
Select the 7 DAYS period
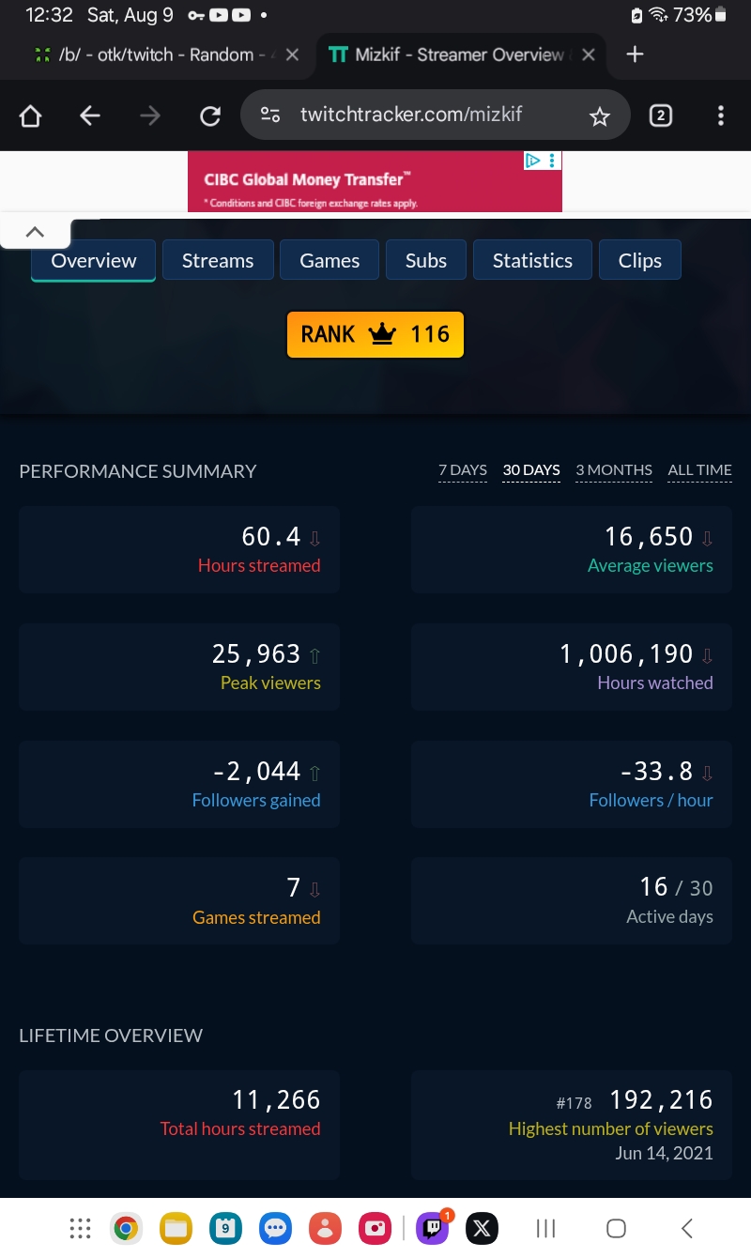pos(463,470)
